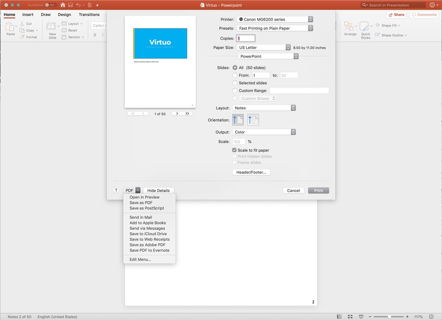Choose the Custom Range radio option
442x320 pixels.
pos(235,91)
